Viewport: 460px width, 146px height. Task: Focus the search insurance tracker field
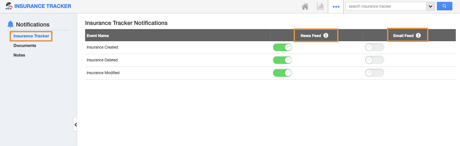386,6
